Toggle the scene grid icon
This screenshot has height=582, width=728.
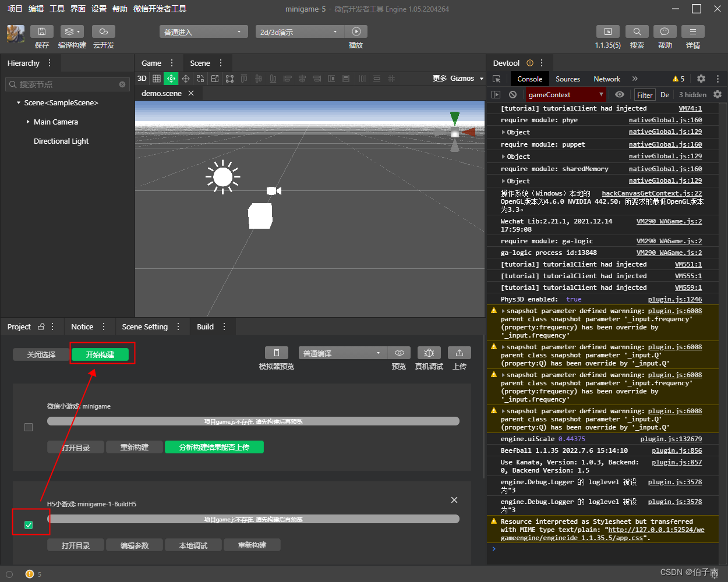pos(157,79)
